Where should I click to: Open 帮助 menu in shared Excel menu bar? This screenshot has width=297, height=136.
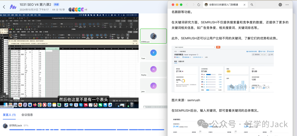[39, 15]
